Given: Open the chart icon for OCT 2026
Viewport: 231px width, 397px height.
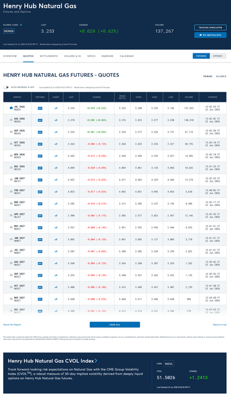Looking at the screenshot, I should (x=56, y=144).
